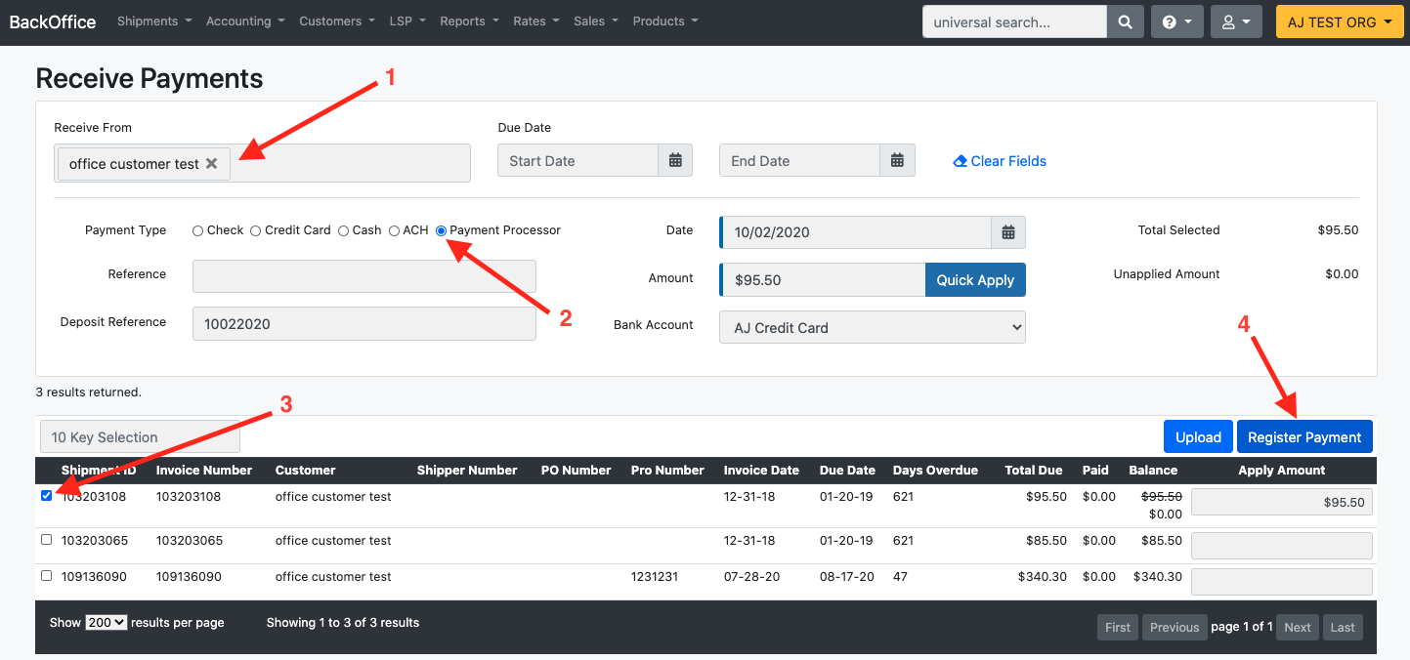This screenshot has height=660, width=1410.
Task: Click the Register Payment button
Action: tap(1304, 435)
